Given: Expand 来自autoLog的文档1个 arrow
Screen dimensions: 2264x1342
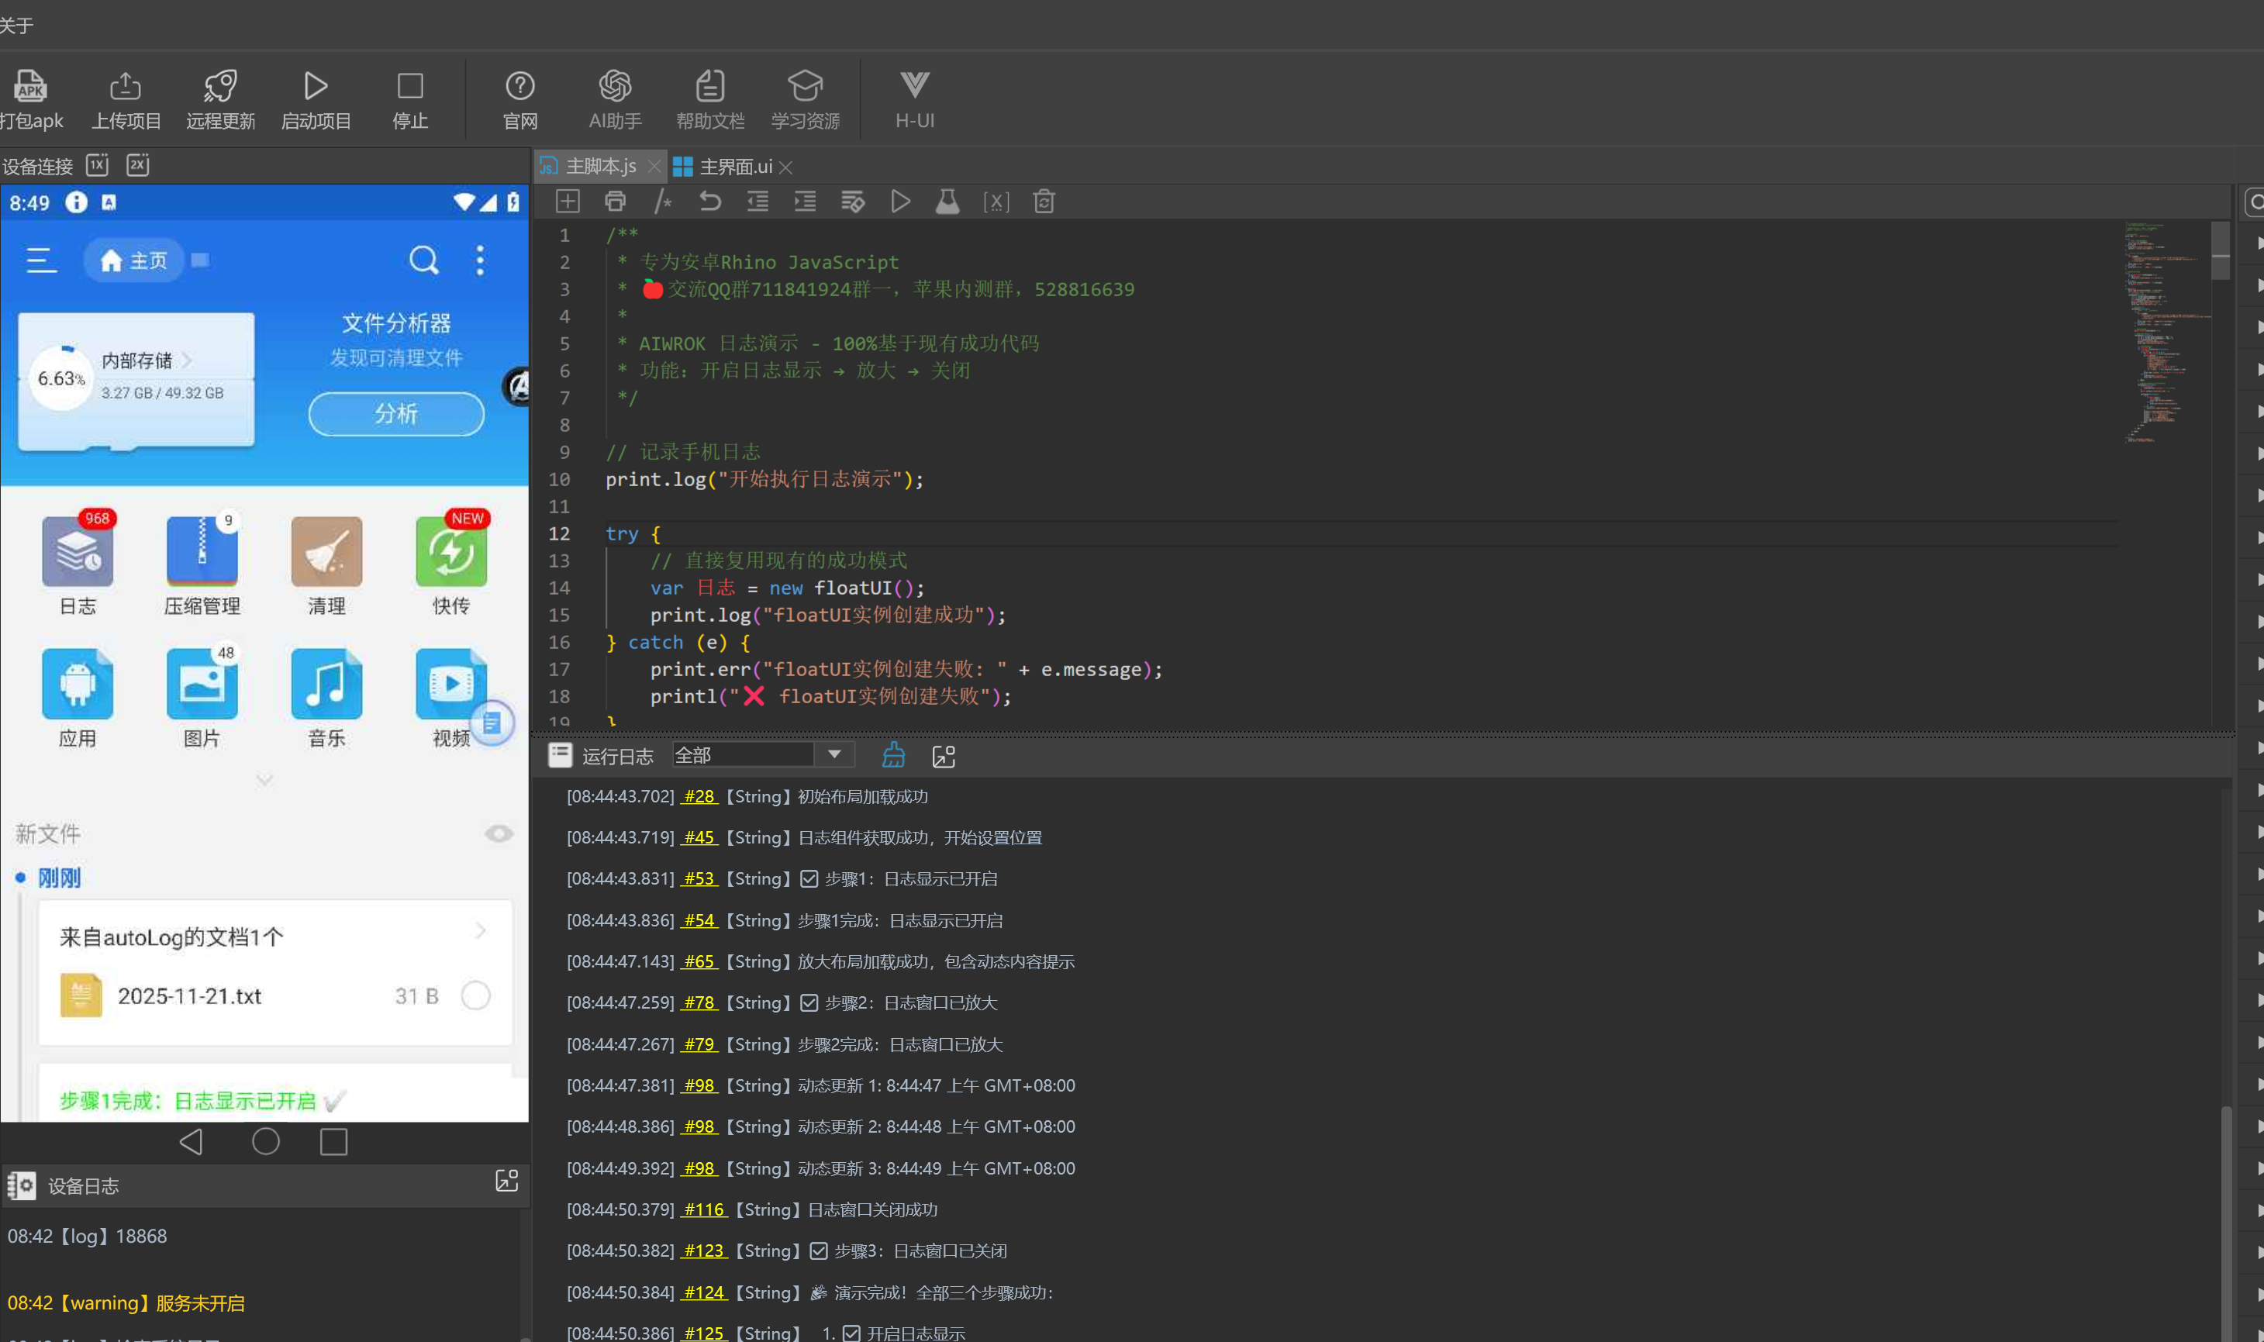Looking at the screenshot, I should point(480,930).
